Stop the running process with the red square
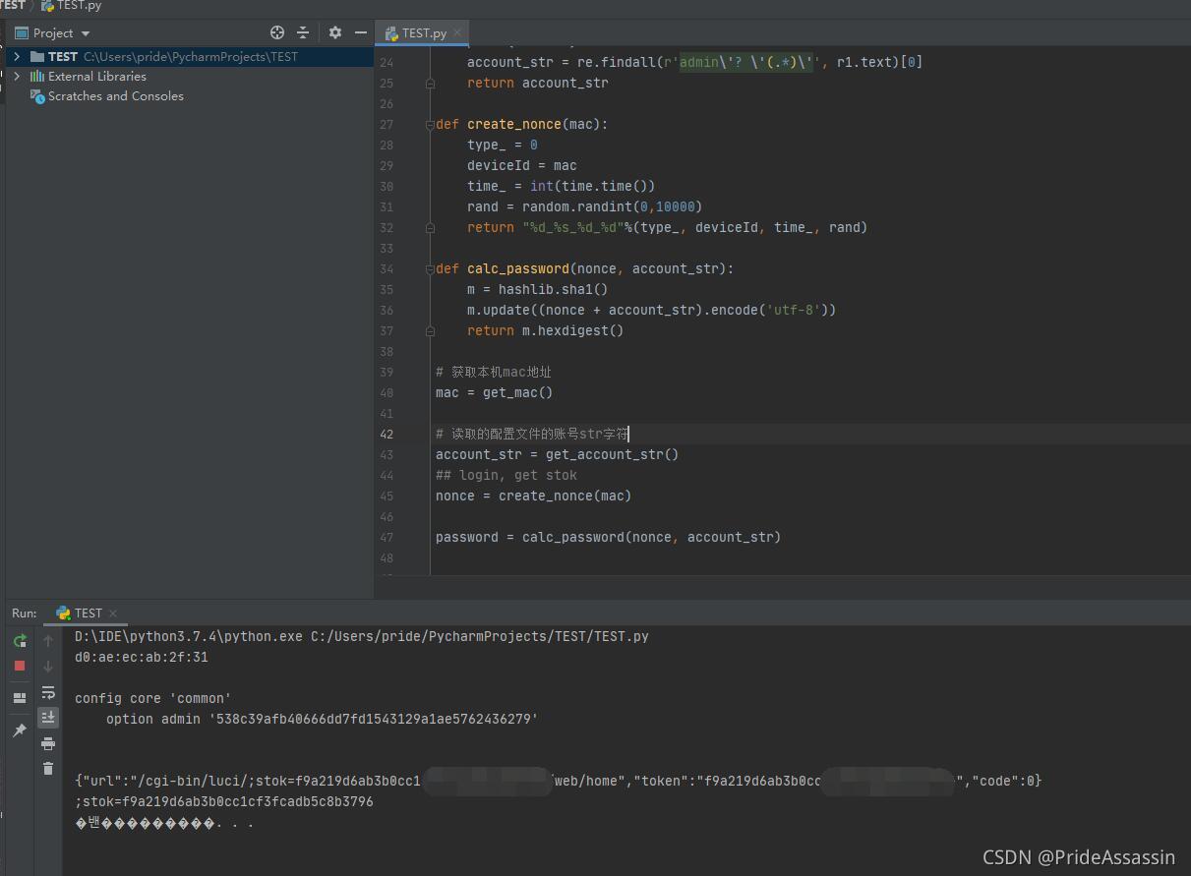 click(20, 666)
